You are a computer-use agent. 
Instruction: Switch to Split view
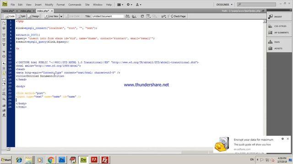[22, 16]
